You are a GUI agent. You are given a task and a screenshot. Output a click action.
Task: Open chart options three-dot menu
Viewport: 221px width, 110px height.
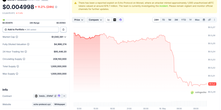pyautogui.click(x=215, y=20)
